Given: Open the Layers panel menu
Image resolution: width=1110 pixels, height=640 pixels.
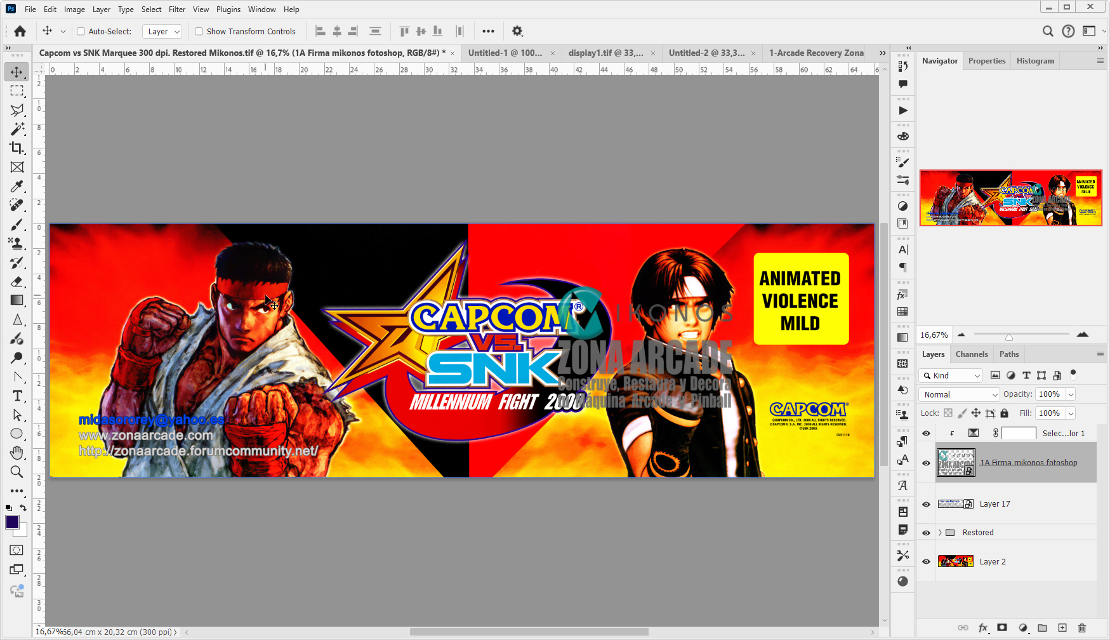Looking at the screenshot, I should 1100,354.
